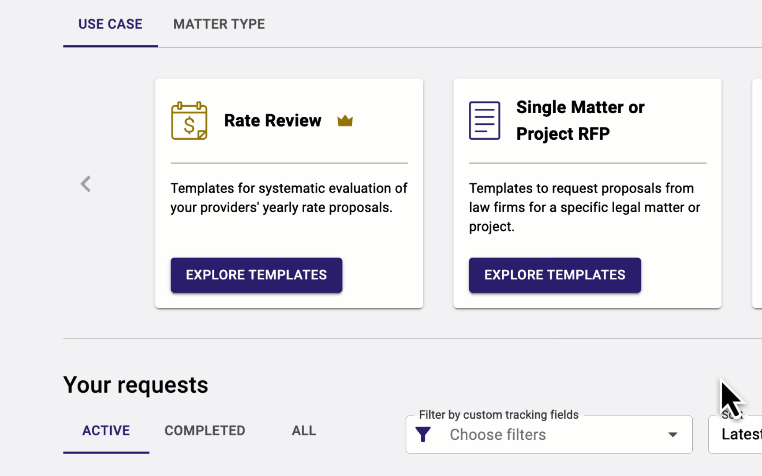Explore templates for Single Matter or Project RFP
The width and height of the screenshot is (762, 476).
pos(554,275)
